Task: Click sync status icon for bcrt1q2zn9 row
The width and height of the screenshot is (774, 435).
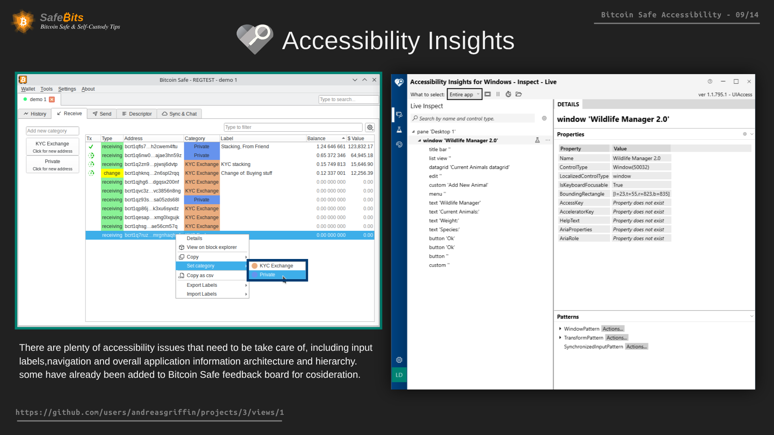Action: pos(91,164)
